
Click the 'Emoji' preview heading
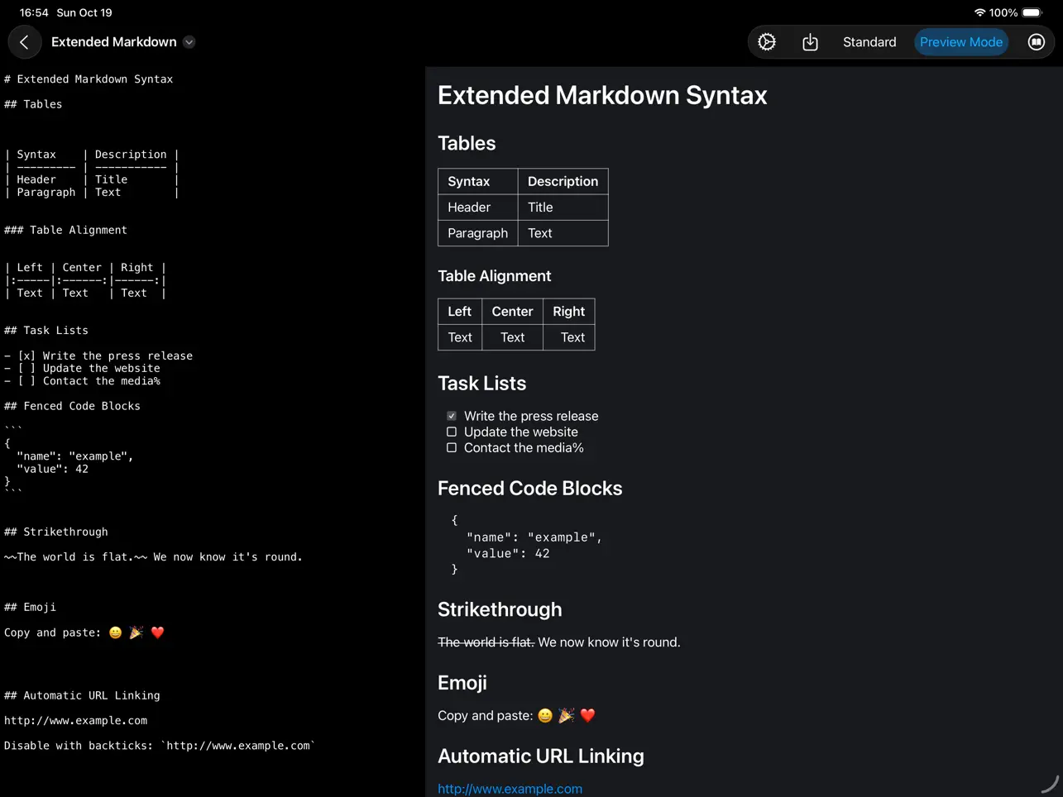click(x=462, y=683)
